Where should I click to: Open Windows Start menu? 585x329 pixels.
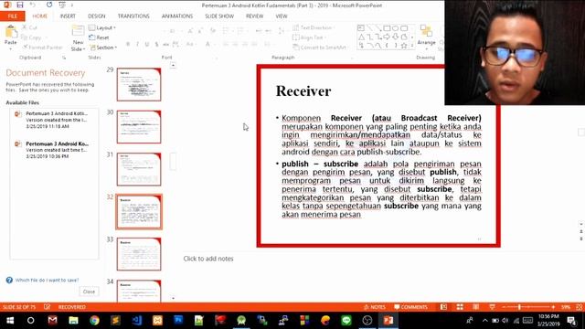click(10, 321)
